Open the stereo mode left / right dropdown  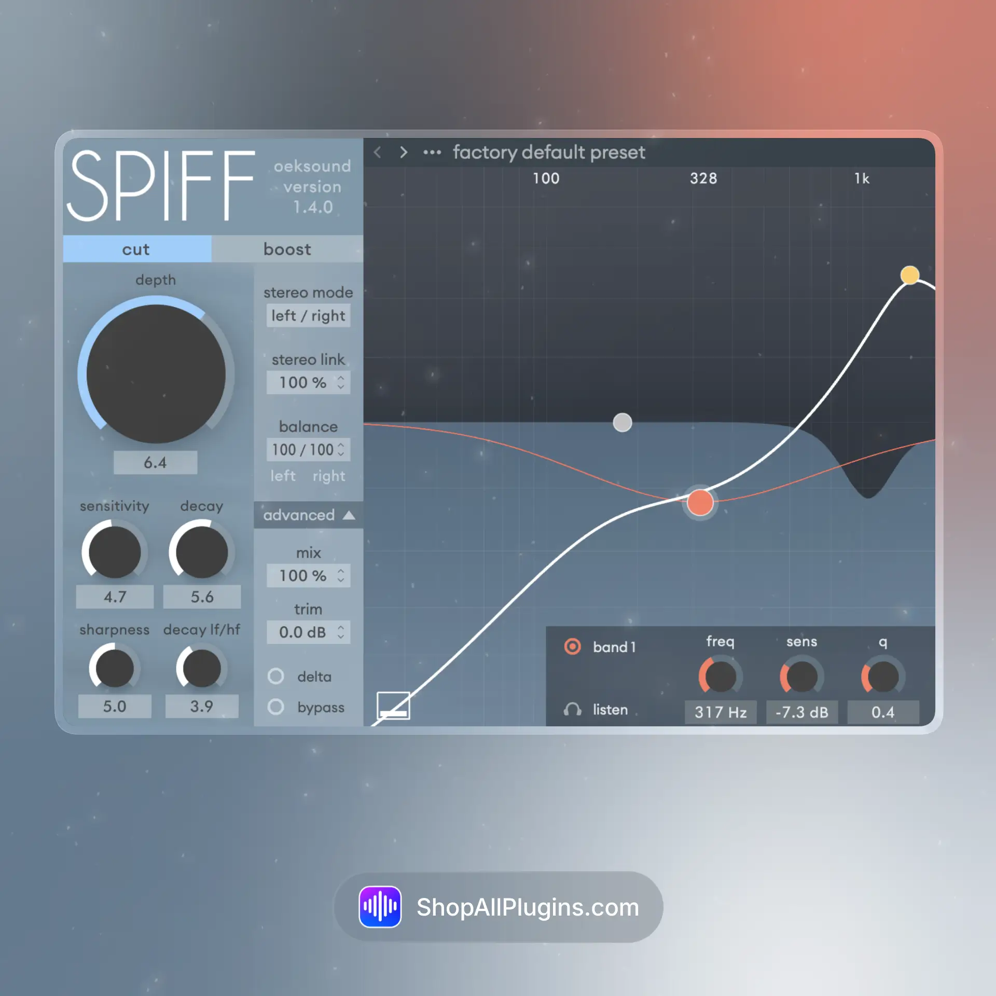tap(308, 315)
